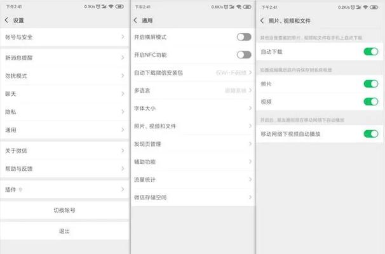Open chevron for 字体大小
Viewport: 385px width, 254px height.
(250, 108)
